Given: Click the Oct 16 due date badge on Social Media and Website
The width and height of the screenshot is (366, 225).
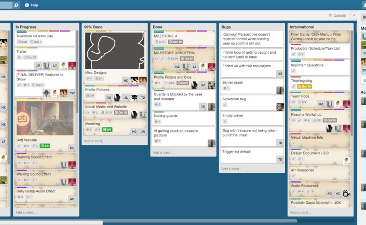Looking at the screenshot, I should click(121, 112).
